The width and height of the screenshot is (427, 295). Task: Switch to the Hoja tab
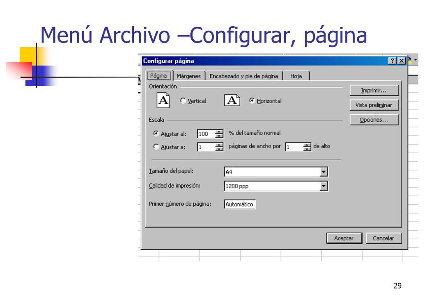tap(296, 76)
